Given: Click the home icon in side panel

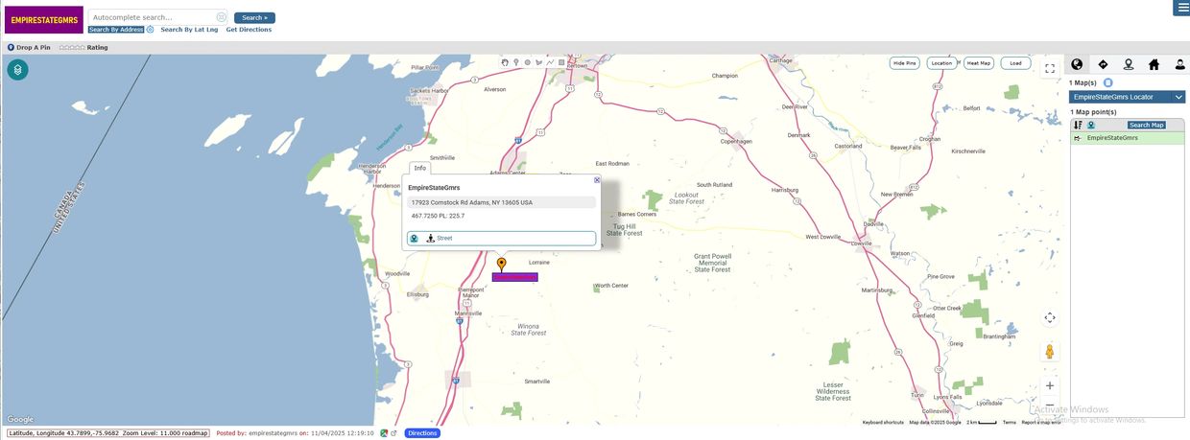Looking at the screenshot, I should (1154, 64).
